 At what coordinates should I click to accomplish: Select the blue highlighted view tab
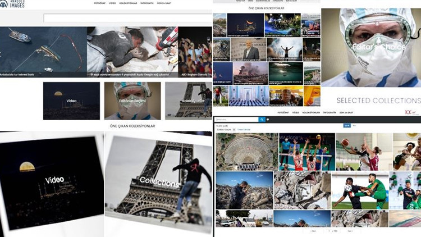tap(346, 125)
